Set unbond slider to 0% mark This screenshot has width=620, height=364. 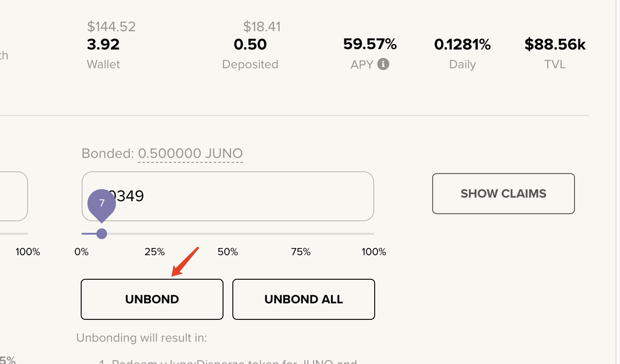click(x=82, y=252)
